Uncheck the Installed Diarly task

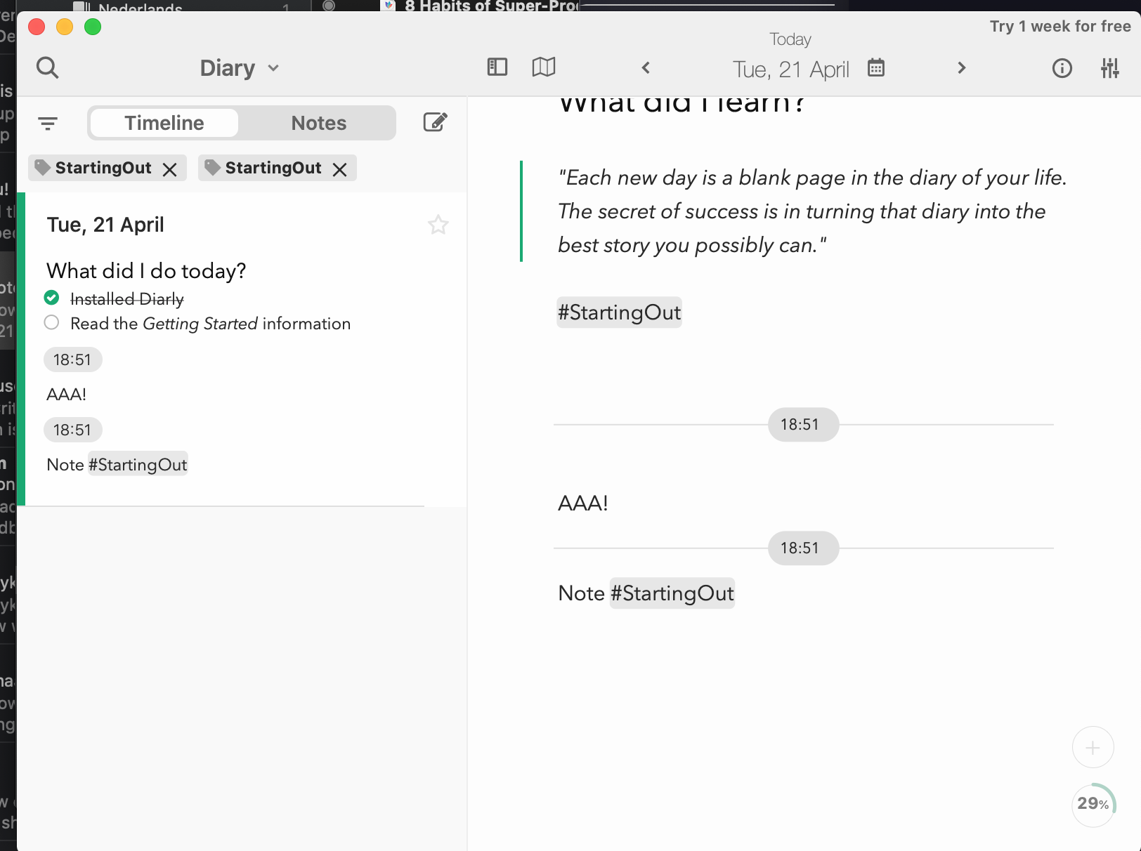point(51,298)
